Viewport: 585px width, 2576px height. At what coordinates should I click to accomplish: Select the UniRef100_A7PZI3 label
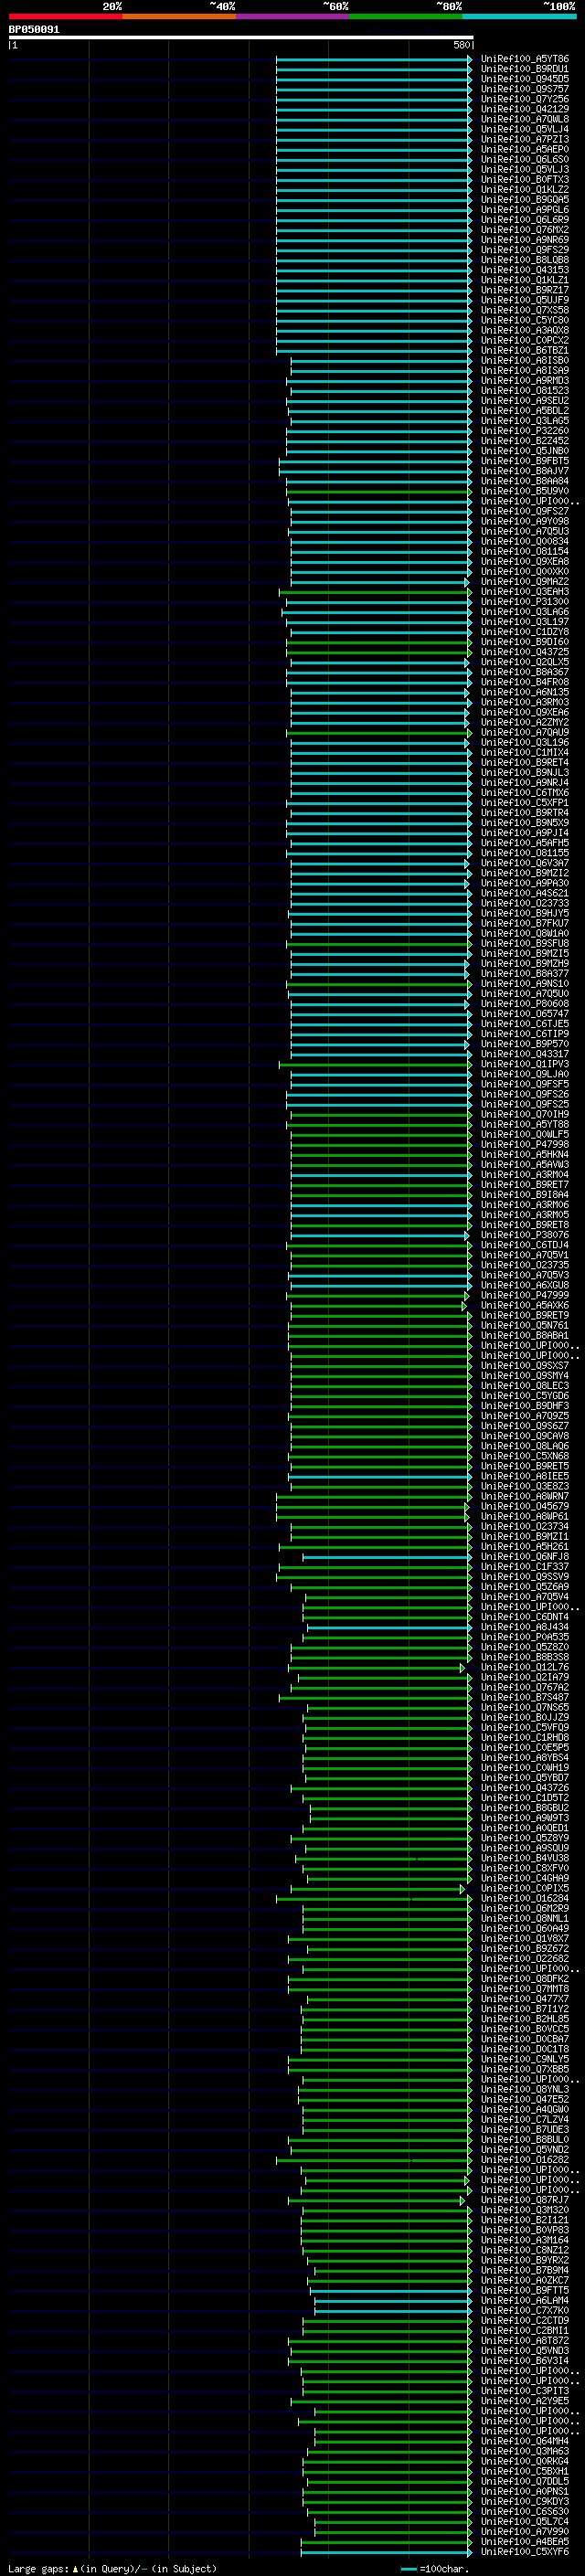(525, 139)
